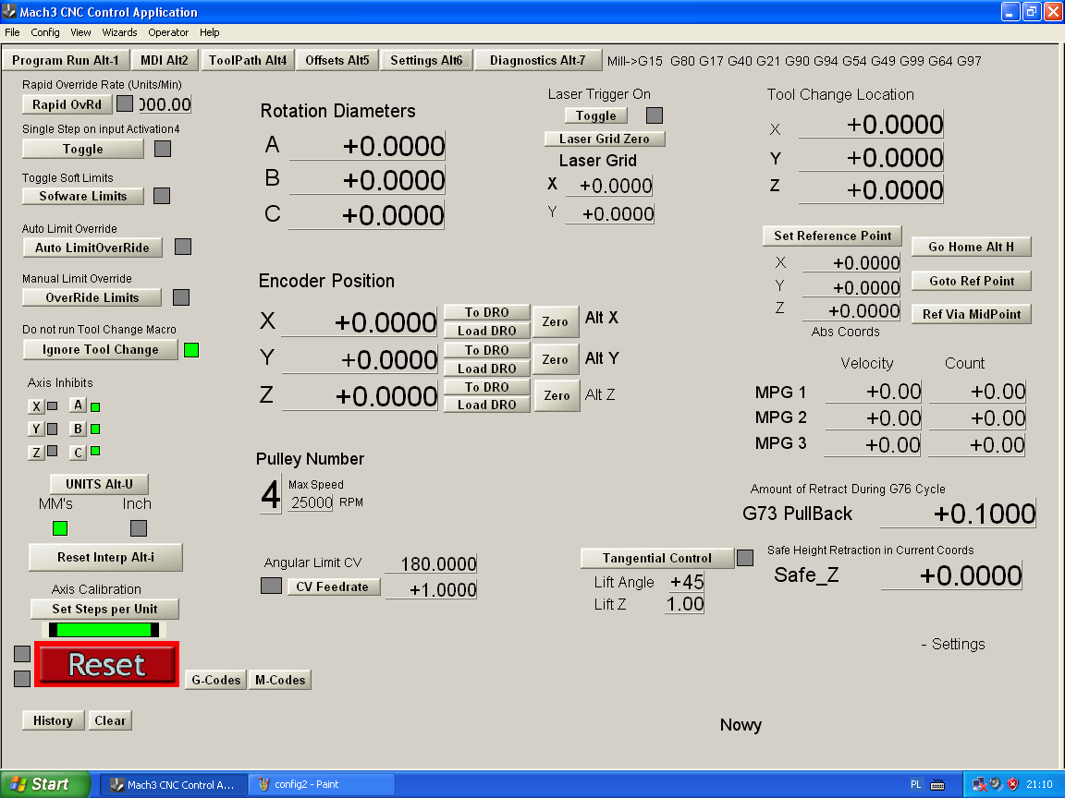
Task: Open Windows Start menu
Action: point(44,784)
